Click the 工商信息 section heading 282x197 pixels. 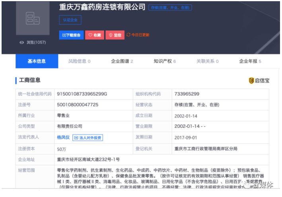click(x=30, y=80)
